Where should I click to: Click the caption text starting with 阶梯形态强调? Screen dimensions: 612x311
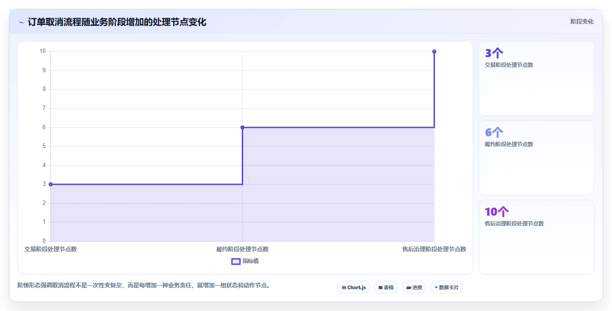coord(144,285)
